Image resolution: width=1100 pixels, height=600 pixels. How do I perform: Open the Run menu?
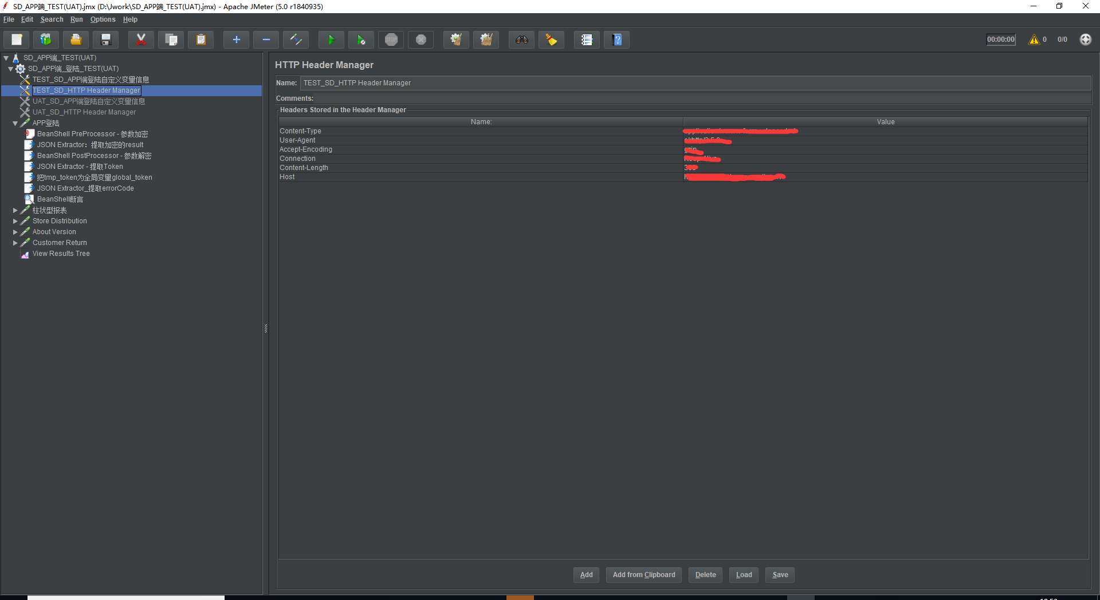[x=76, y=19]
